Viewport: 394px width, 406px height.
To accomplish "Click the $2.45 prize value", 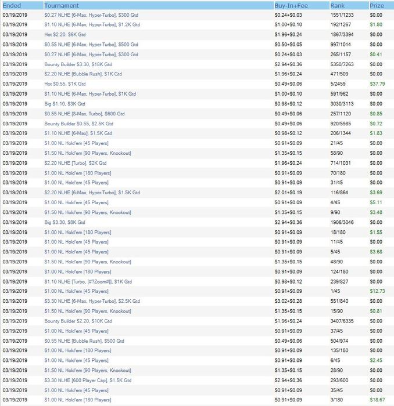I will pyautogui.click(x=376, y=360).
